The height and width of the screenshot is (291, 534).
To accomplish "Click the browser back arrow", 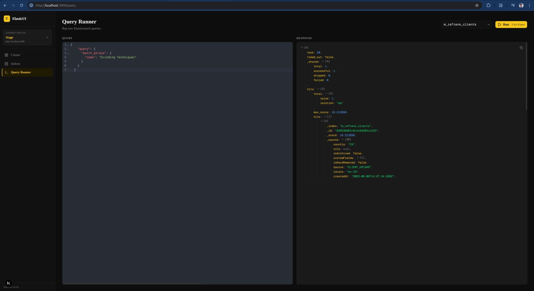I will pos(5,5).
